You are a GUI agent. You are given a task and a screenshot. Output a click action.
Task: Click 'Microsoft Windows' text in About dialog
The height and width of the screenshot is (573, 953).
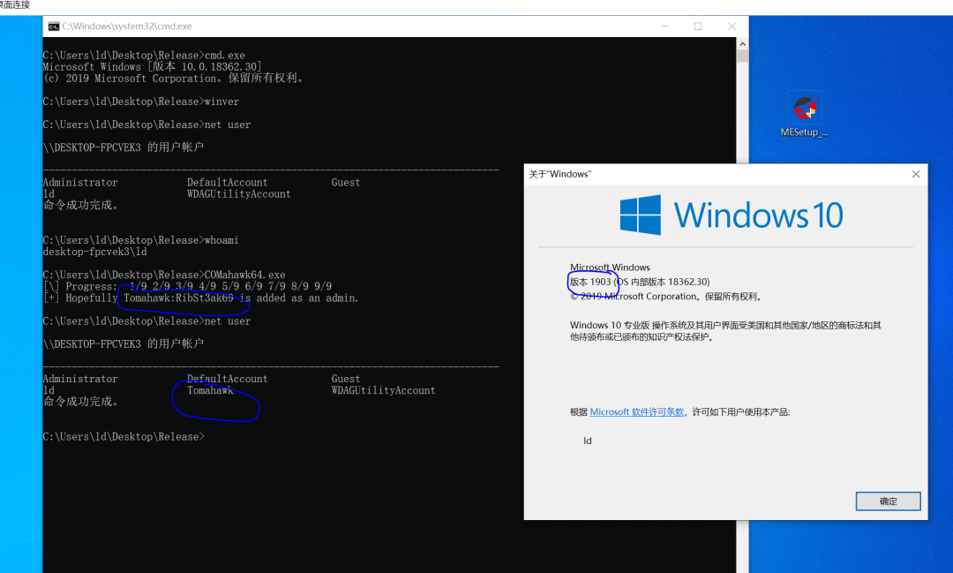610,267
